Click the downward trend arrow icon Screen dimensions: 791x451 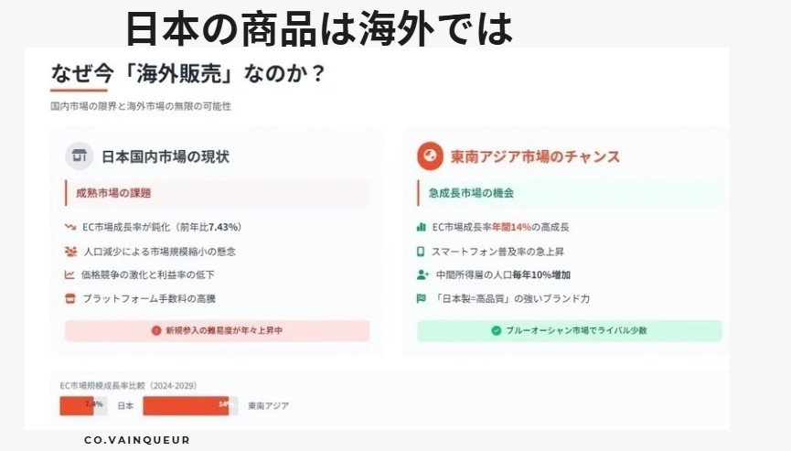point(69,227)
